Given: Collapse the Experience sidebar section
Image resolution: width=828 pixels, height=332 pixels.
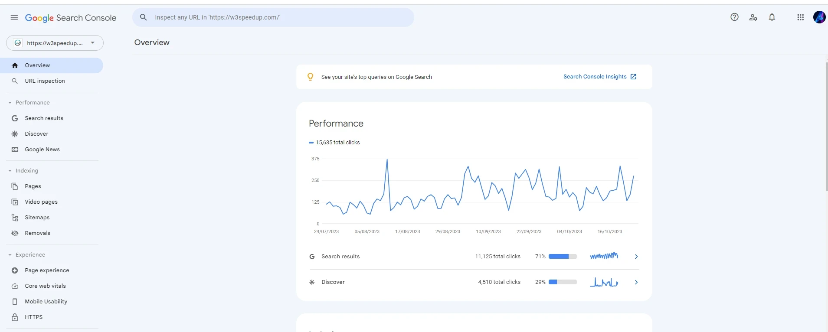Looking at the screenshot, I should [x=10, y=255].
